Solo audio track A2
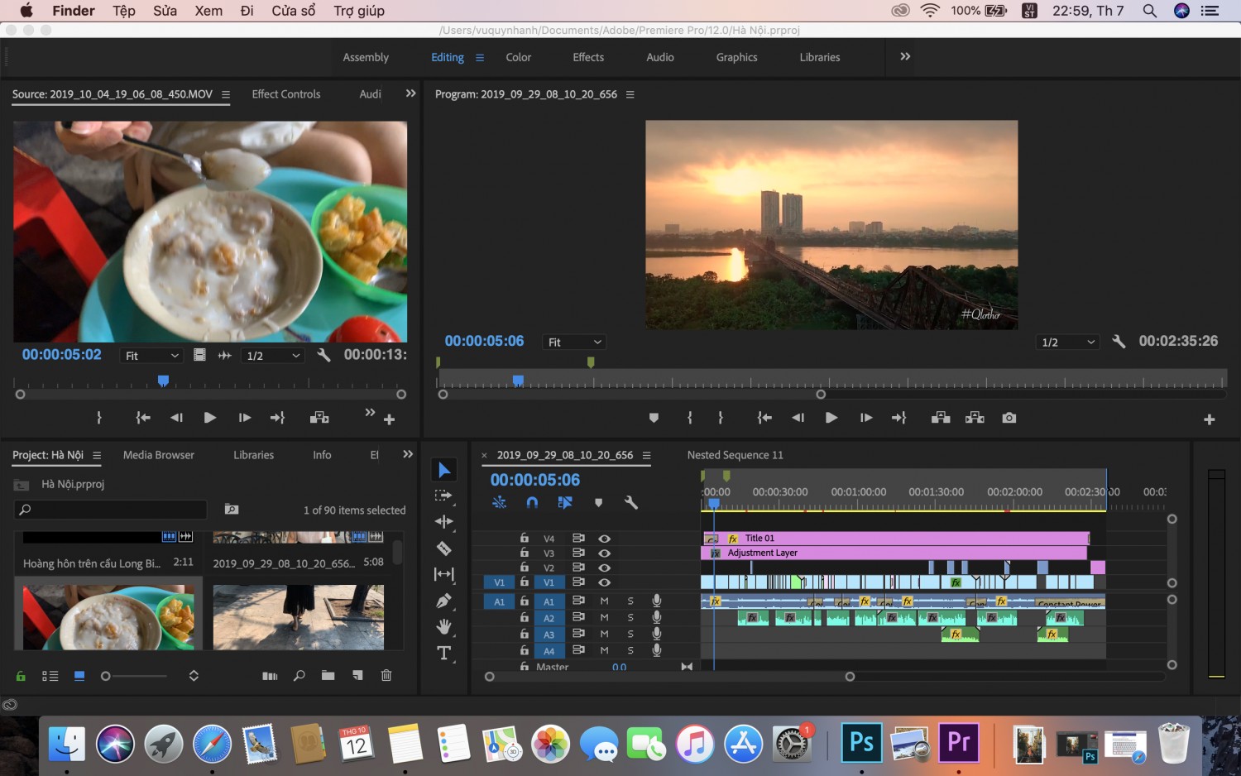This screenshot has height=776, width=1241. (630, 618)
